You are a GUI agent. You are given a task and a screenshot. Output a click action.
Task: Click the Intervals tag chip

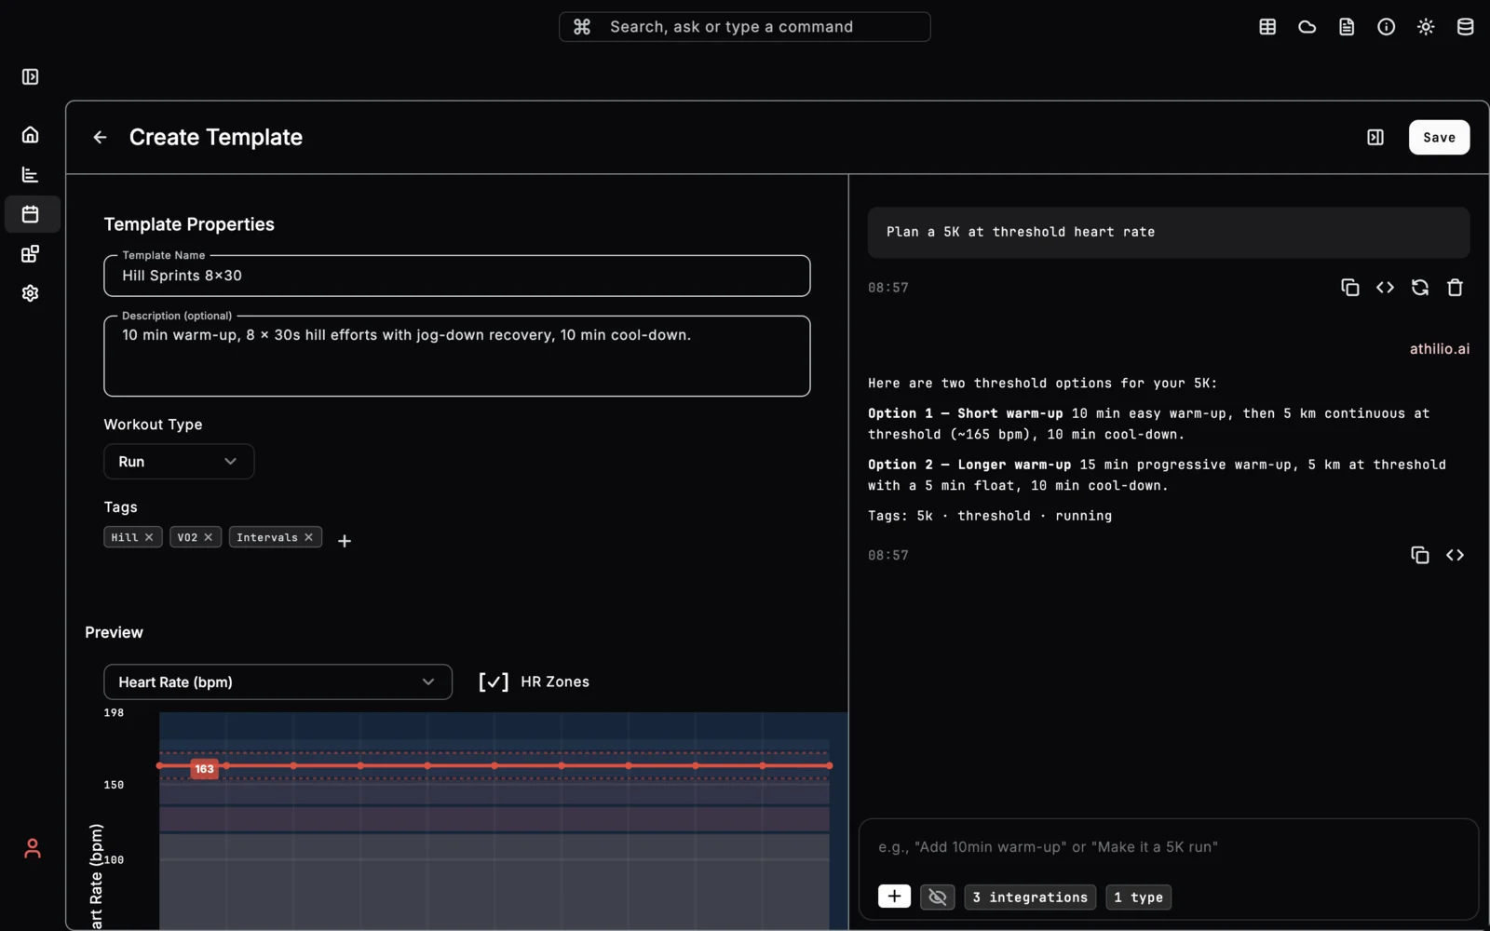(x=276, y=537)
